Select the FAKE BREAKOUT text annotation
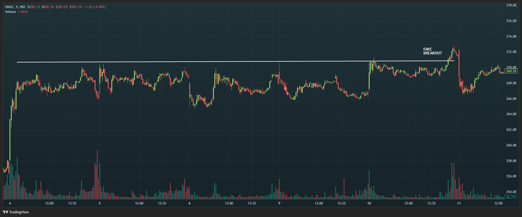This screenshot has width=522, height=217. 432,51
